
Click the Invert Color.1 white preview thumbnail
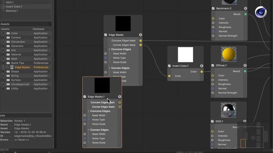tap(186, 55)
